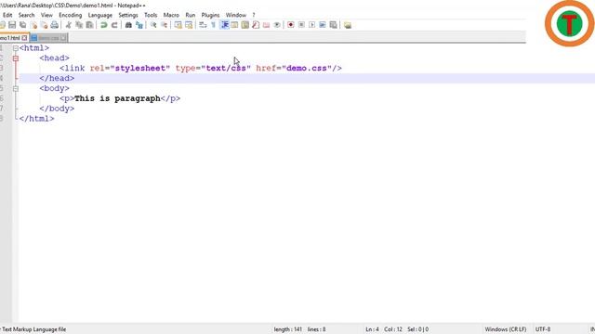Open the Tools menu

tap(151, 15)
